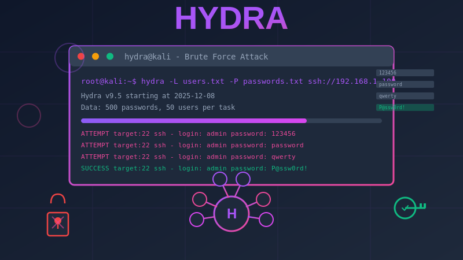The image size is (463, 260).
Task: Click the green SUCCESS line with P@ssw0rd!
Action: pyautogui.click(x=194, y=168)
